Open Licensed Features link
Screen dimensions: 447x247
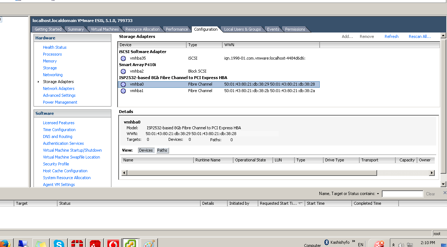[58, 123]
